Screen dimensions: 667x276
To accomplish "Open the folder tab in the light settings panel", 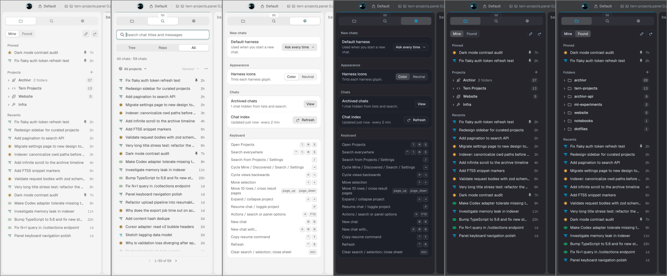I will point(243,21).
